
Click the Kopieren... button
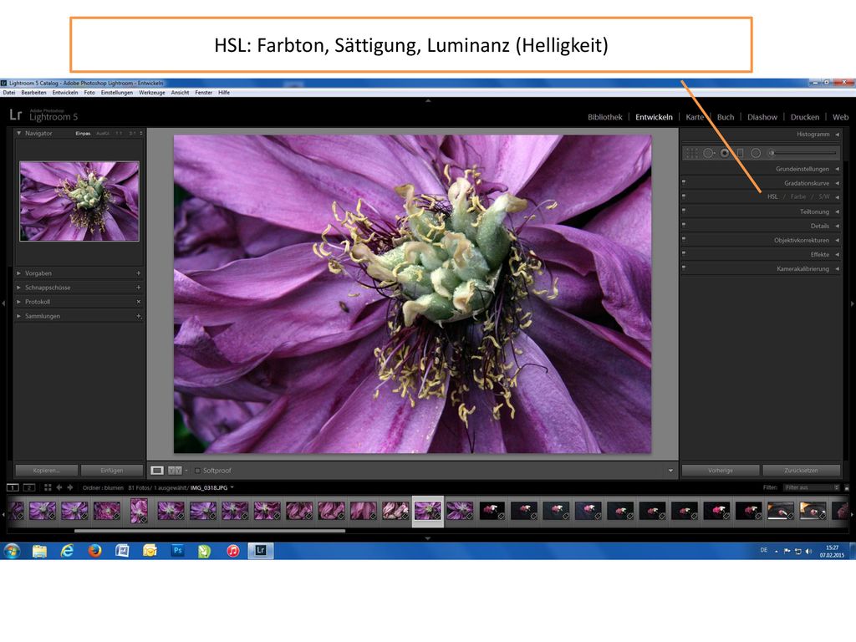coord(47,471)
